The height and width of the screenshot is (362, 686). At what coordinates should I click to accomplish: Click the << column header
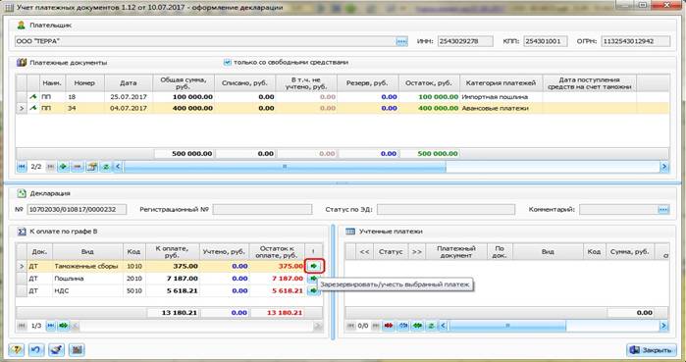(x=364, y=252)
